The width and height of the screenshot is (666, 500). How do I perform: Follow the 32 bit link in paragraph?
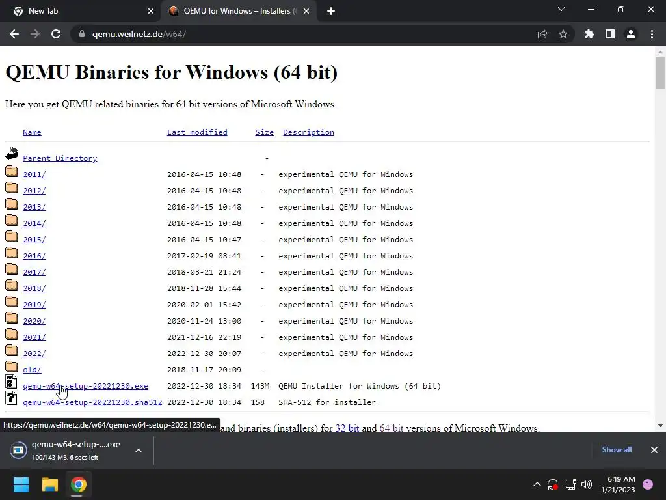tap(347, 428)
